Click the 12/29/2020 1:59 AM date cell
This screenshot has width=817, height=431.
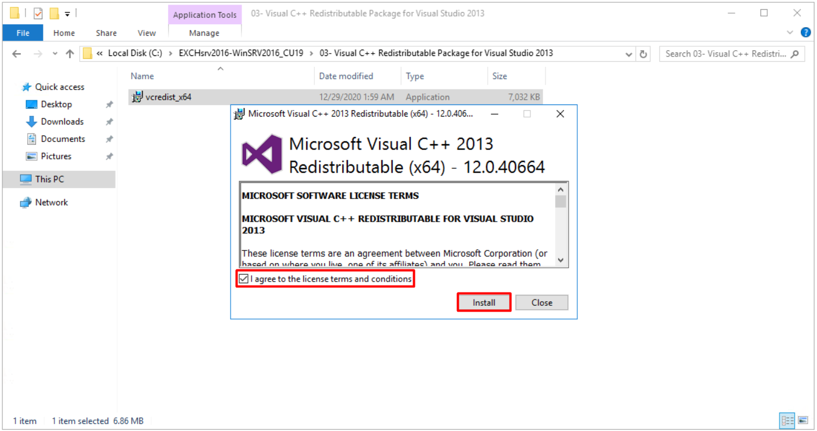tap(356, 97)
